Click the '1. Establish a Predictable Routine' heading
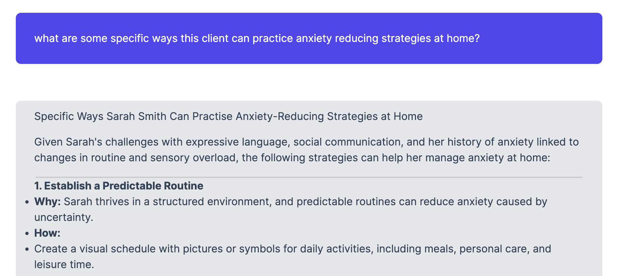The image size is (630, 276). 119,186
